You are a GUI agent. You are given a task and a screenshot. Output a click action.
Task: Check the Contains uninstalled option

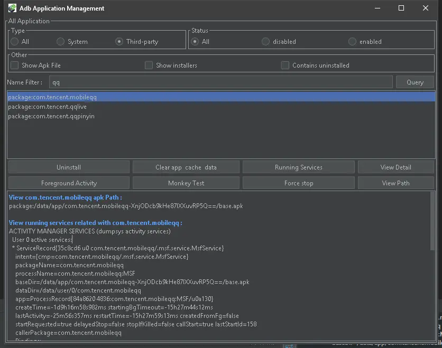pos(285,65)
